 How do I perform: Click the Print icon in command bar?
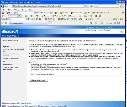click(x=102, y=23)
